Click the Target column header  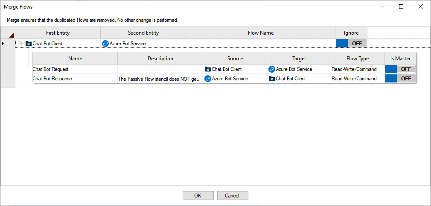pyautogui.click(x=299, y=59)
